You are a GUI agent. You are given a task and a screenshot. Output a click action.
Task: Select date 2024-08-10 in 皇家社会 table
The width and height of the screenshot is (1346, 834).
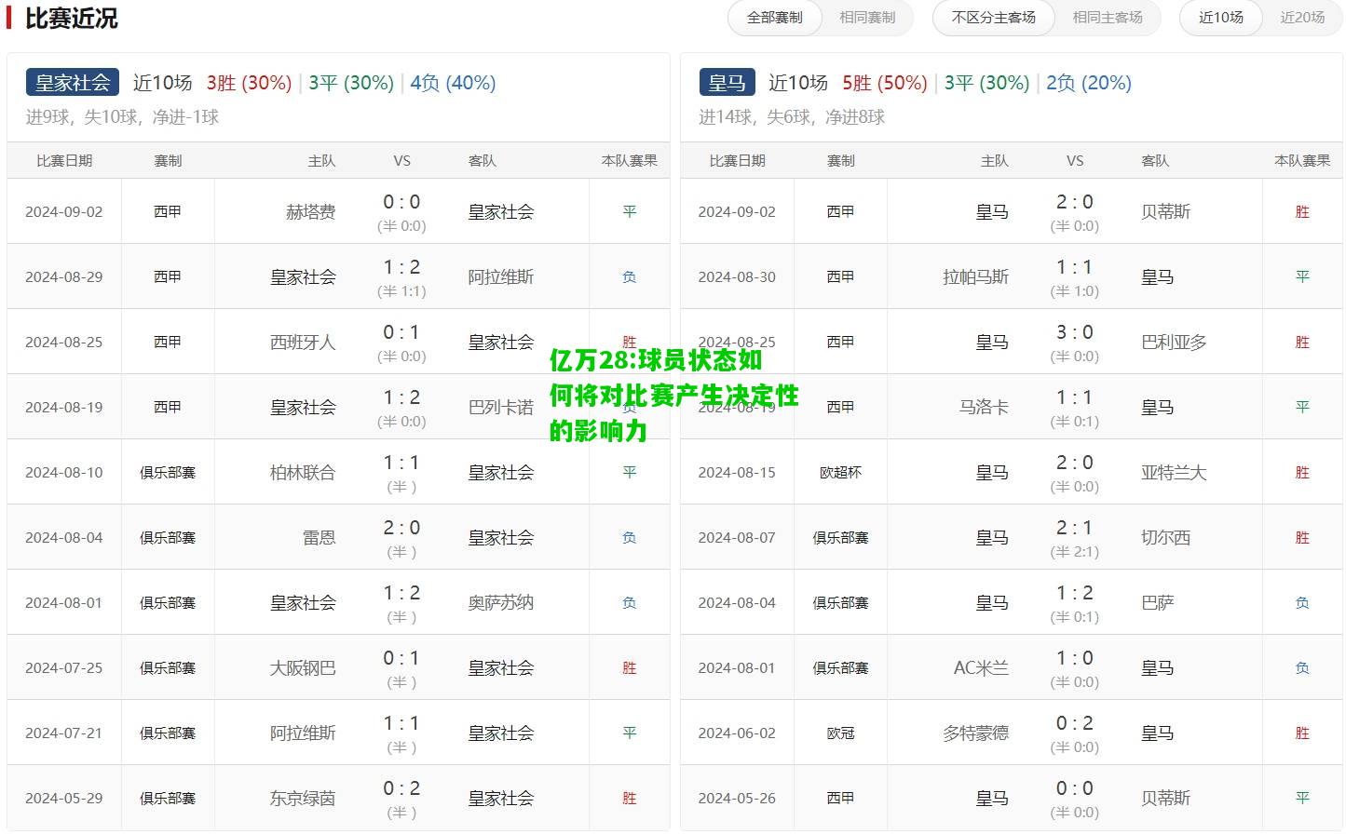[64, 473]
